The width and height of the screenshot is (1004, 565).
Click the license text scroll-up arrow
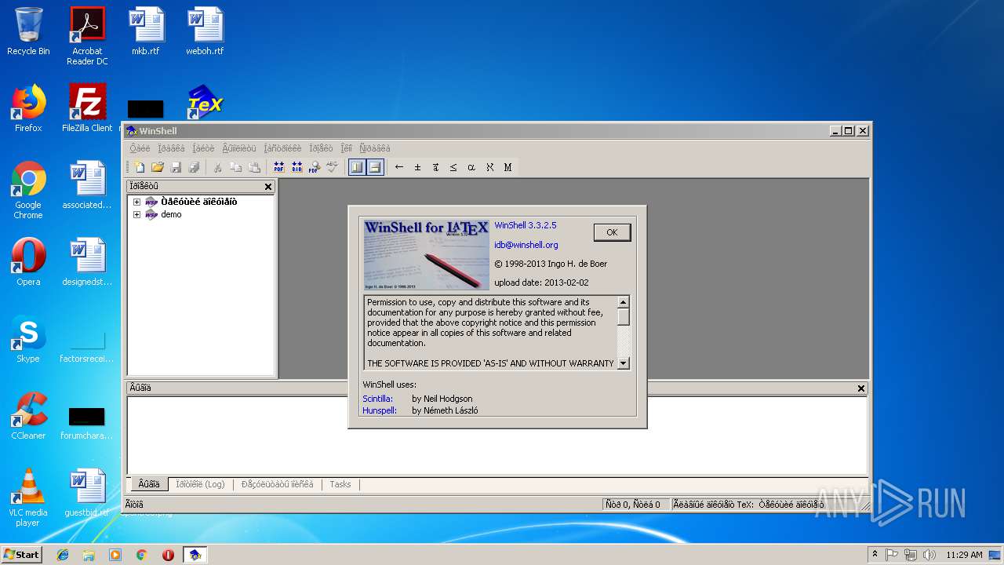pyautogui.click(x=624, y=302)
